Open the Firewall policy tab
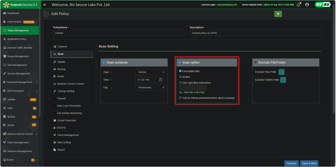Screen dimensions: 336x167 pyautogui.click(x=61, y=98)
